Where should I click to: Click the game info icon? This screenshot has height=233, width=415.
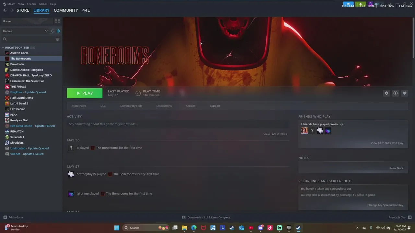(396, 93)
